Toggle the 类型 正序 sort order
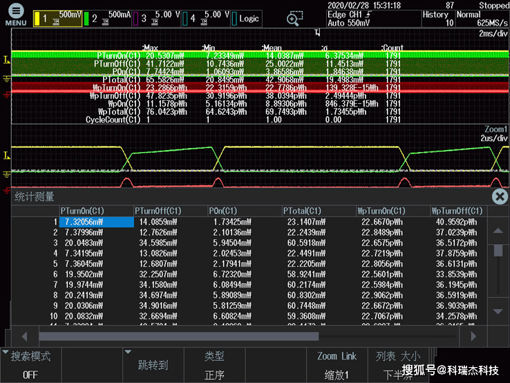The height and width of the screenshot is (383, 510). (214, 365)
